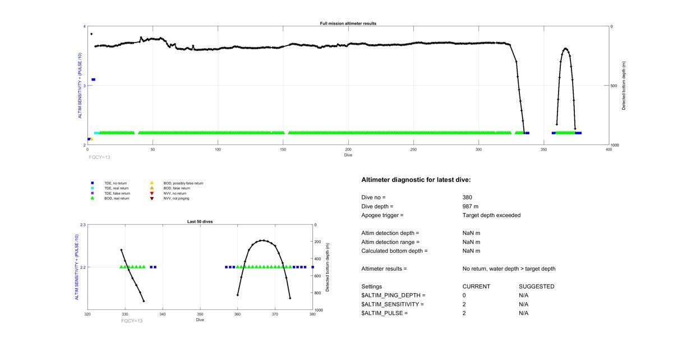Click the 'BOD, real return' legend label
673x348 pixels.
point(117,198)
